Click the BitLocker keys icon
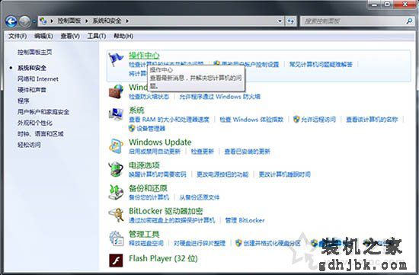 click(116, 215)
